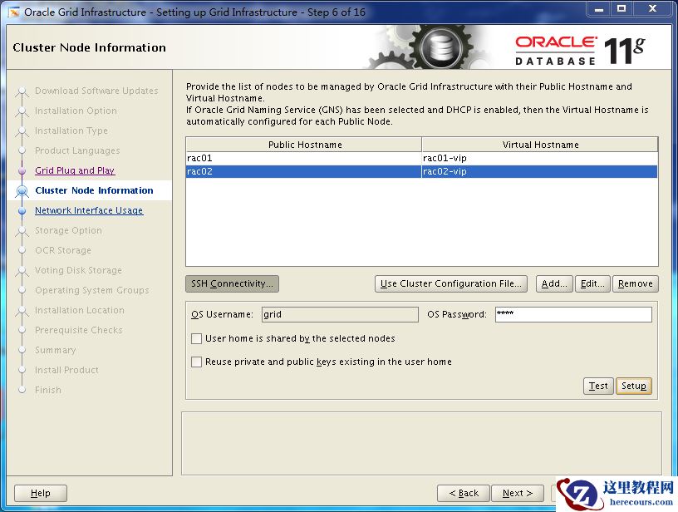Click the SSH Connectivity button
This screenshot has height=512, width=678.
[x=232, y=283]
